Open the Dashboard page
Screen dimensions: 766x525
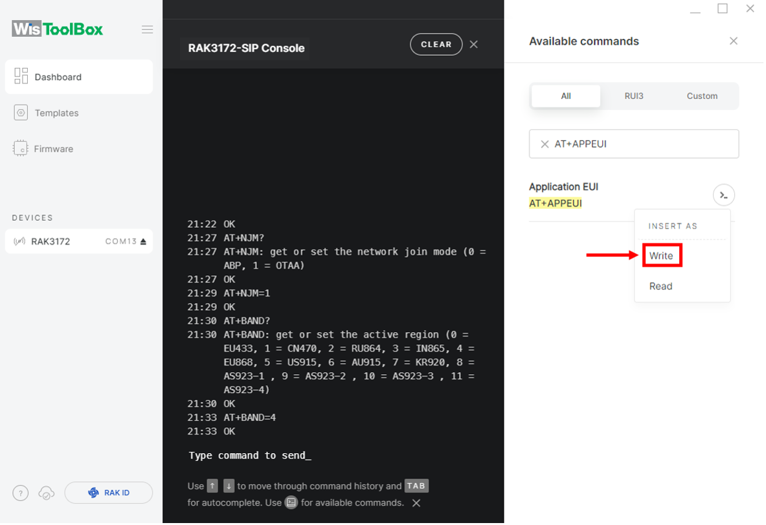[78, 76]
